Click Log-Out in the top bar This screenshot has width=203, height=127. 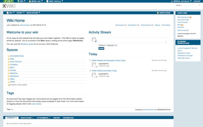pyautogui.click(x=197, y=1)
